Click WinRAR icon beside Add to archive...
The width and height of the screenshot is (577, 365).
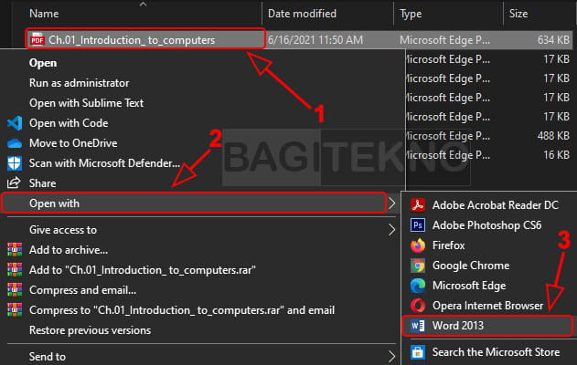click(15, 250)
